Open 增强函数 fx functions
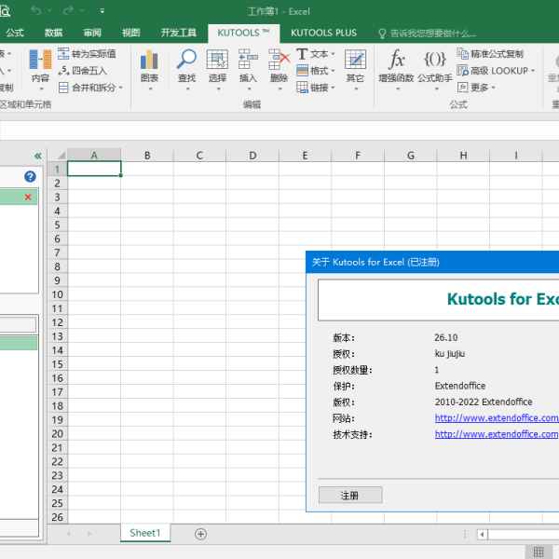Screen dimensions: 559x559 (397, 70)
